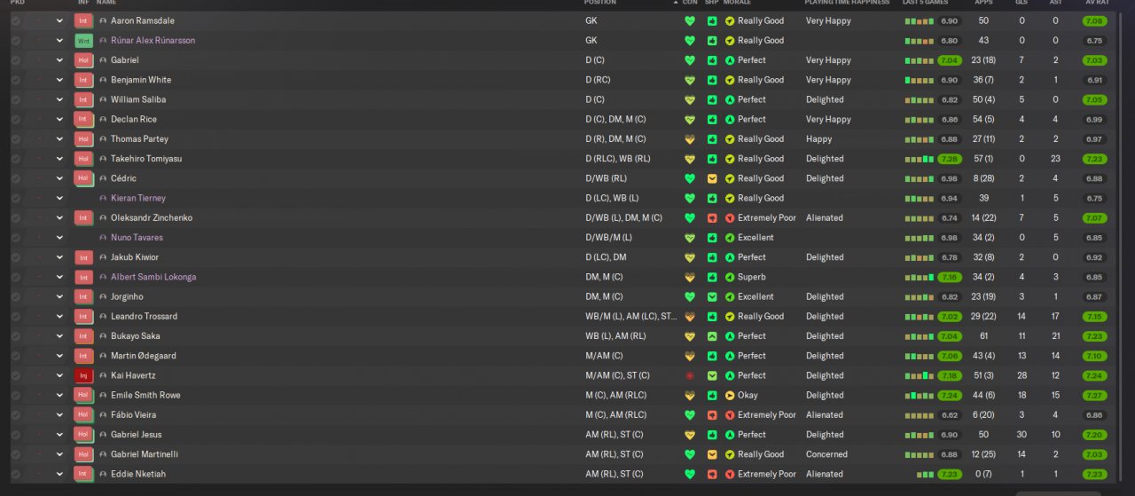Screen dimensions: 1135x496
Task: Click the Wnt badge for Rúnar Alex Rúnarsson
Action: 83,41
